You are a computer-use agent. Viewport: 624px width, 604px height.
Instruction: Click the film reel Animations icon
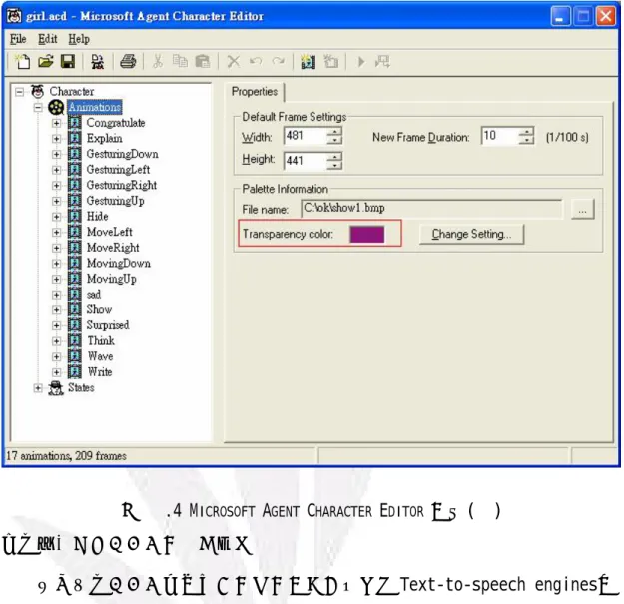pyautogui.click(x=56, y=107)
